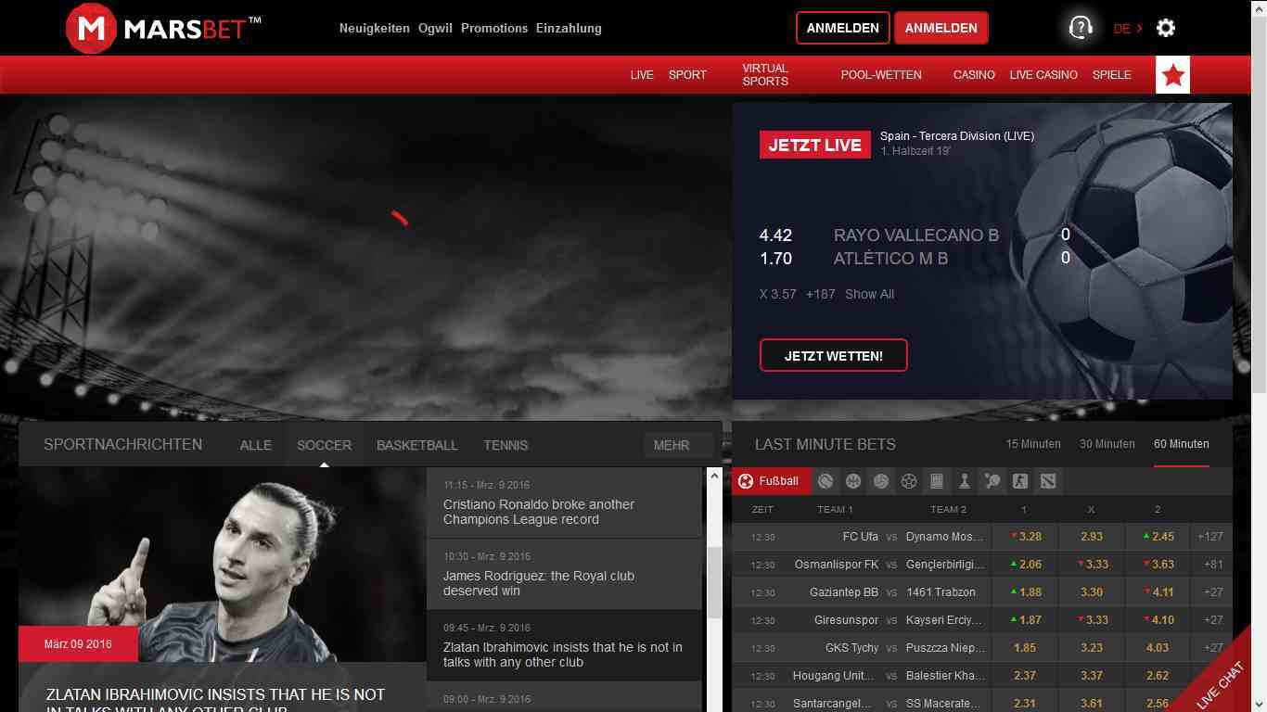Screen dimensions: 1267x712
Task: Click the news list scrollbar up arrow
Action: tap(714, 476)
